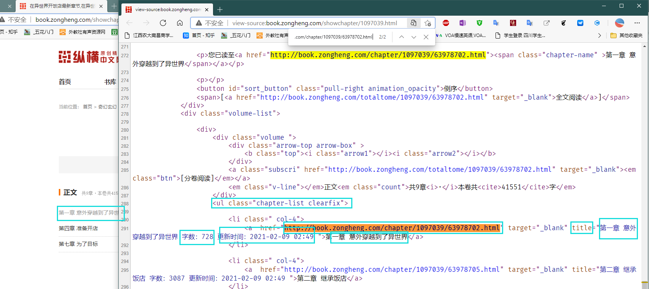The image size is (649, 289).
Task: Open 江西农大南昌商学 bookmark
Action: (149, 36)
